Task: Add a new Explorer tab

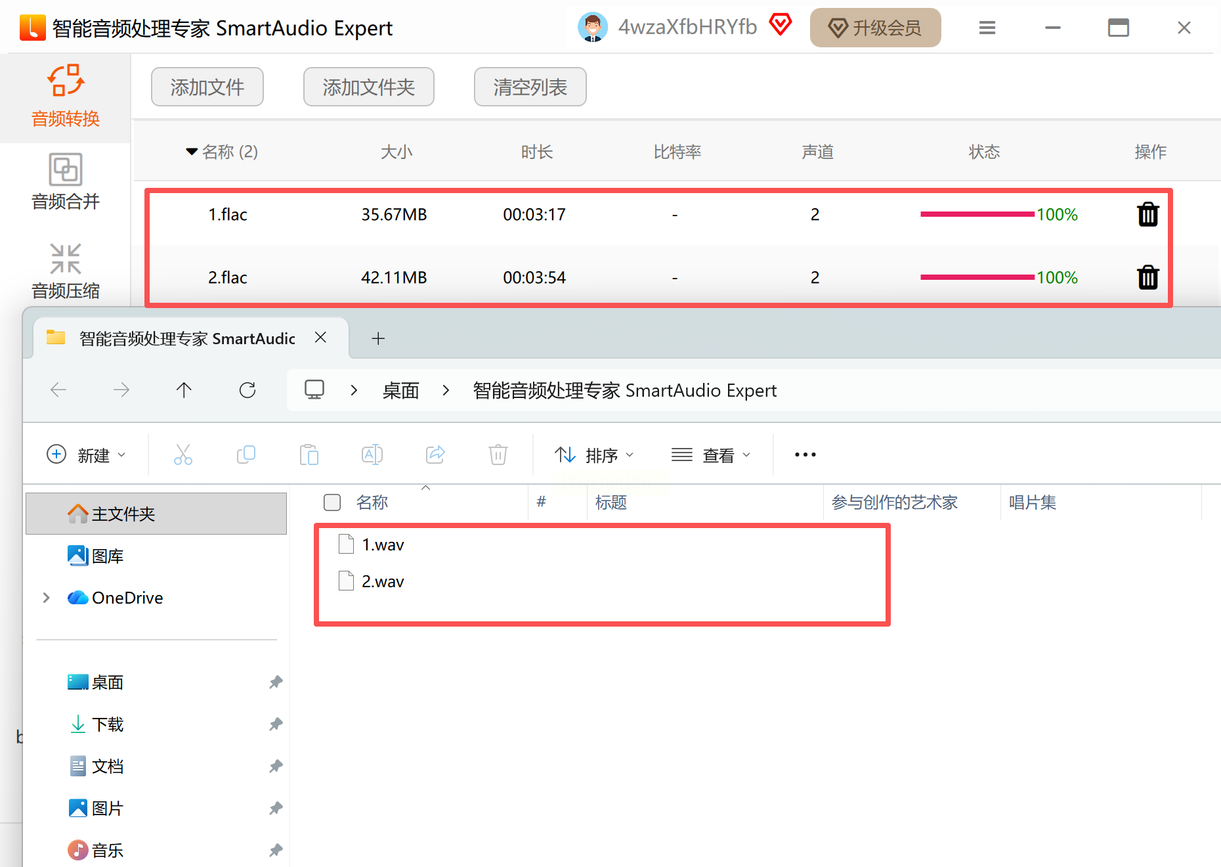Action: point(378,338)
